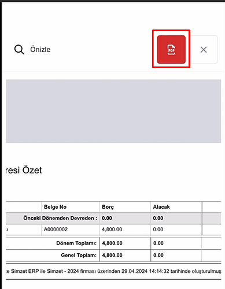Click the magnifier icon beside Önizle
This screenshot has width=225, height=289.
pyautogui.click(x=19, y=50)
